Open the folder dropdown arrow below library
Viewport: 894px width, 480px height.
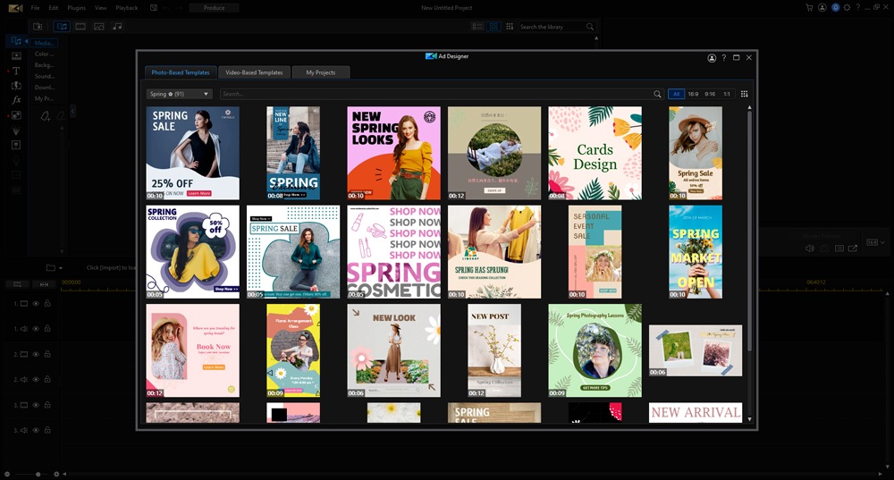pyautogui.click(x=61, y=268)
